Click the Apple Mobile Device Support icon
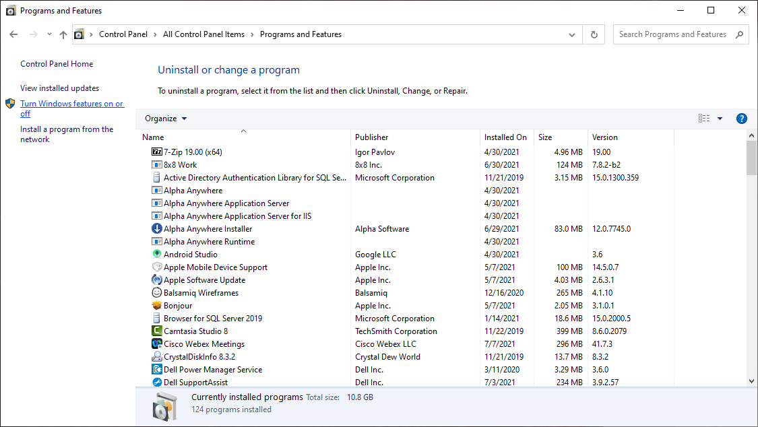 (156, 267)
